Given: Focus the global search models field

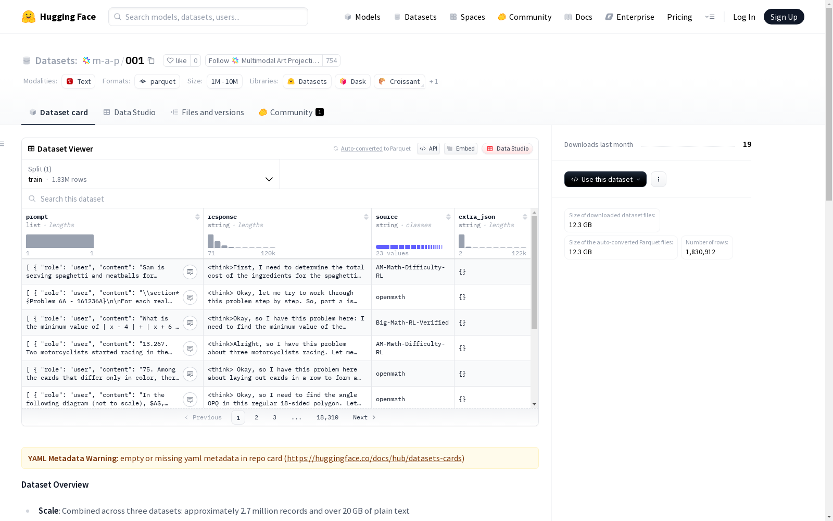Looking at the screenshot, I should pyautogui.click(x=208, y=17).
